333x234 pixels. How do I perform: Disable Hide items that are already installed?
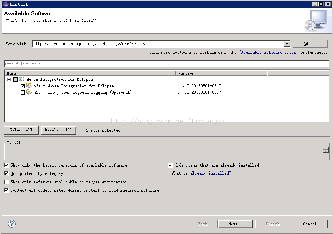[170, 165]
